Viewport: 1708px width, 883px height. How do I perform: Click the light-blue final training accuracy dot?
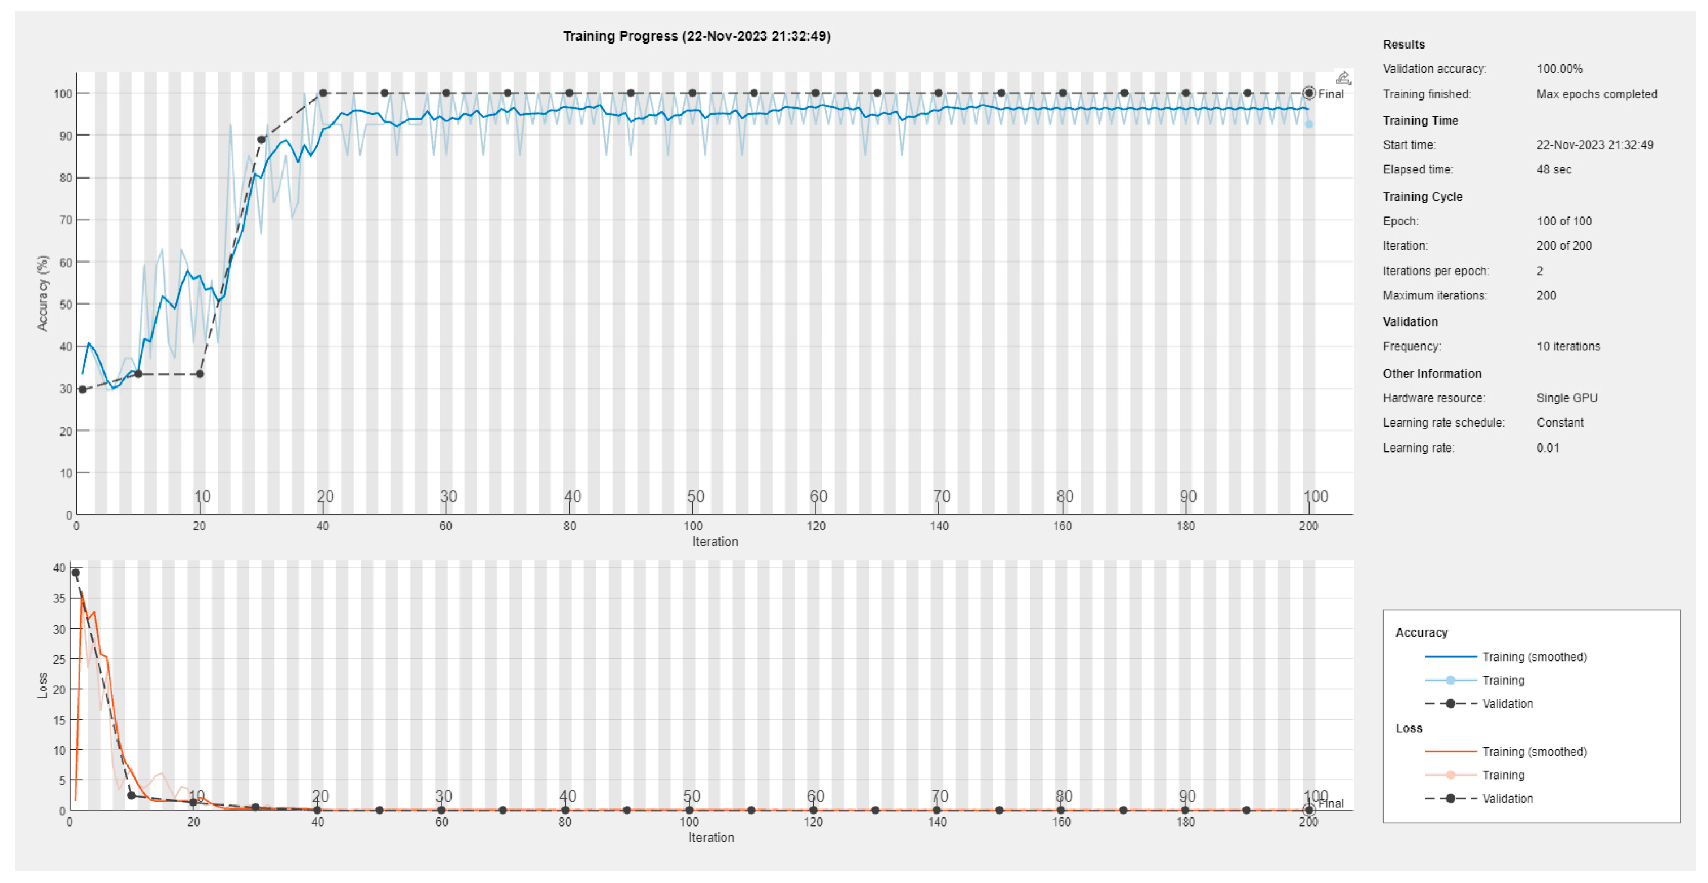click(1309, 124)
